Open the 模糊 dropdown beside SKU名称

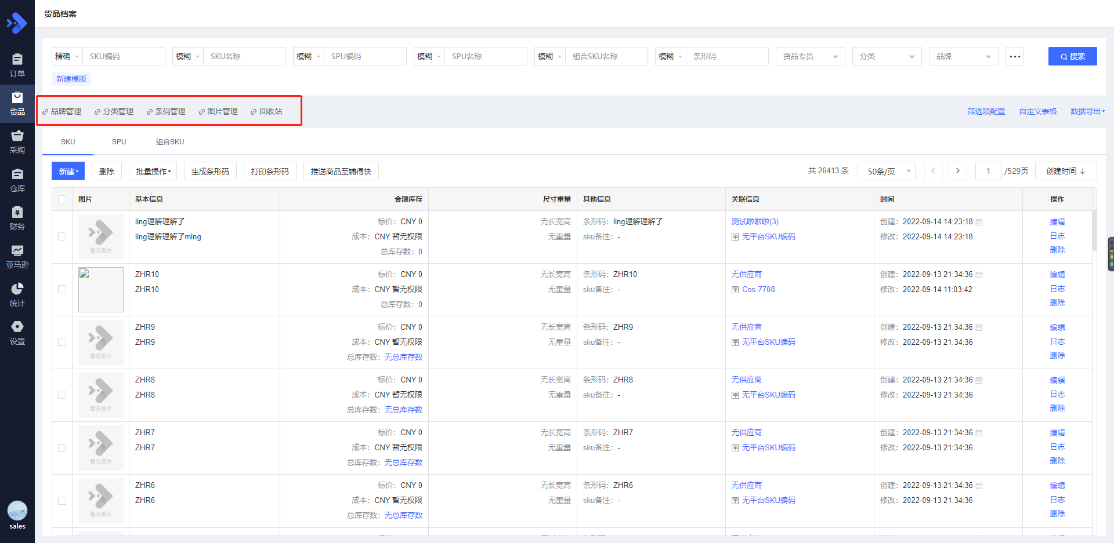(188, 56)
